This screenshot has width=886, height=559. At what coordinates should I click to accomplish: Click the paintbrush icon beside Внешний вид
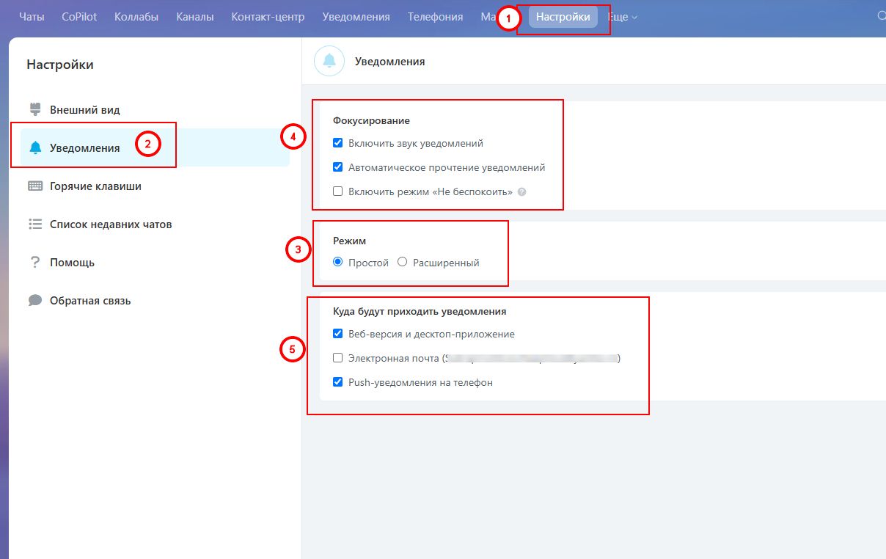pyautogui.click(x=34, y=109)
